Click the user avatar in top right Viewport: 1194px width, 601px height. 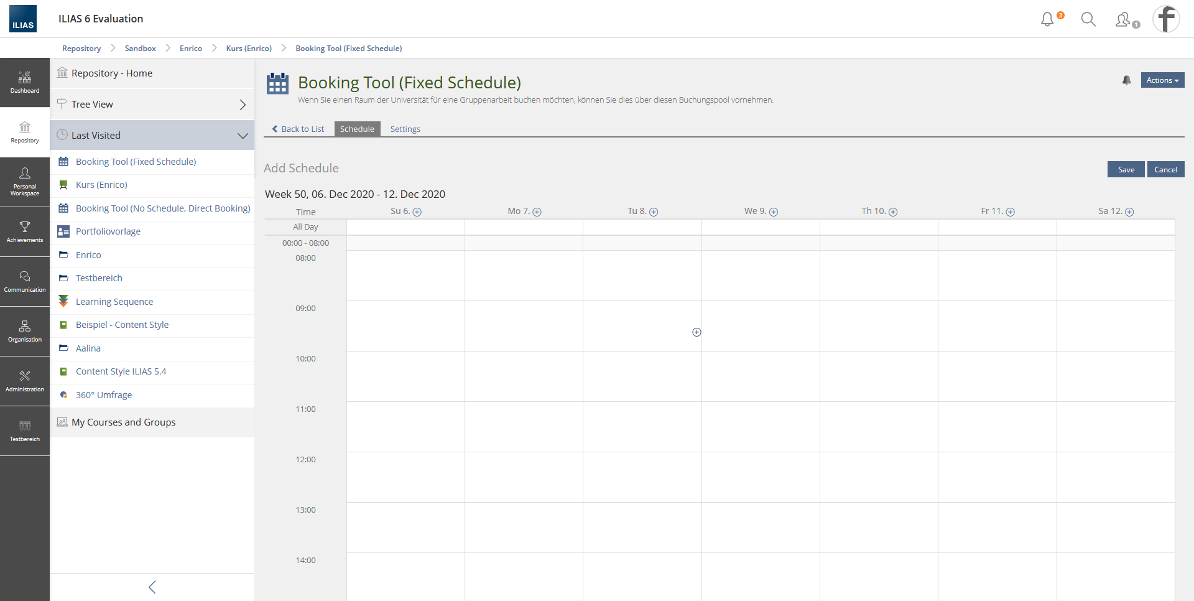(1166, 19)
